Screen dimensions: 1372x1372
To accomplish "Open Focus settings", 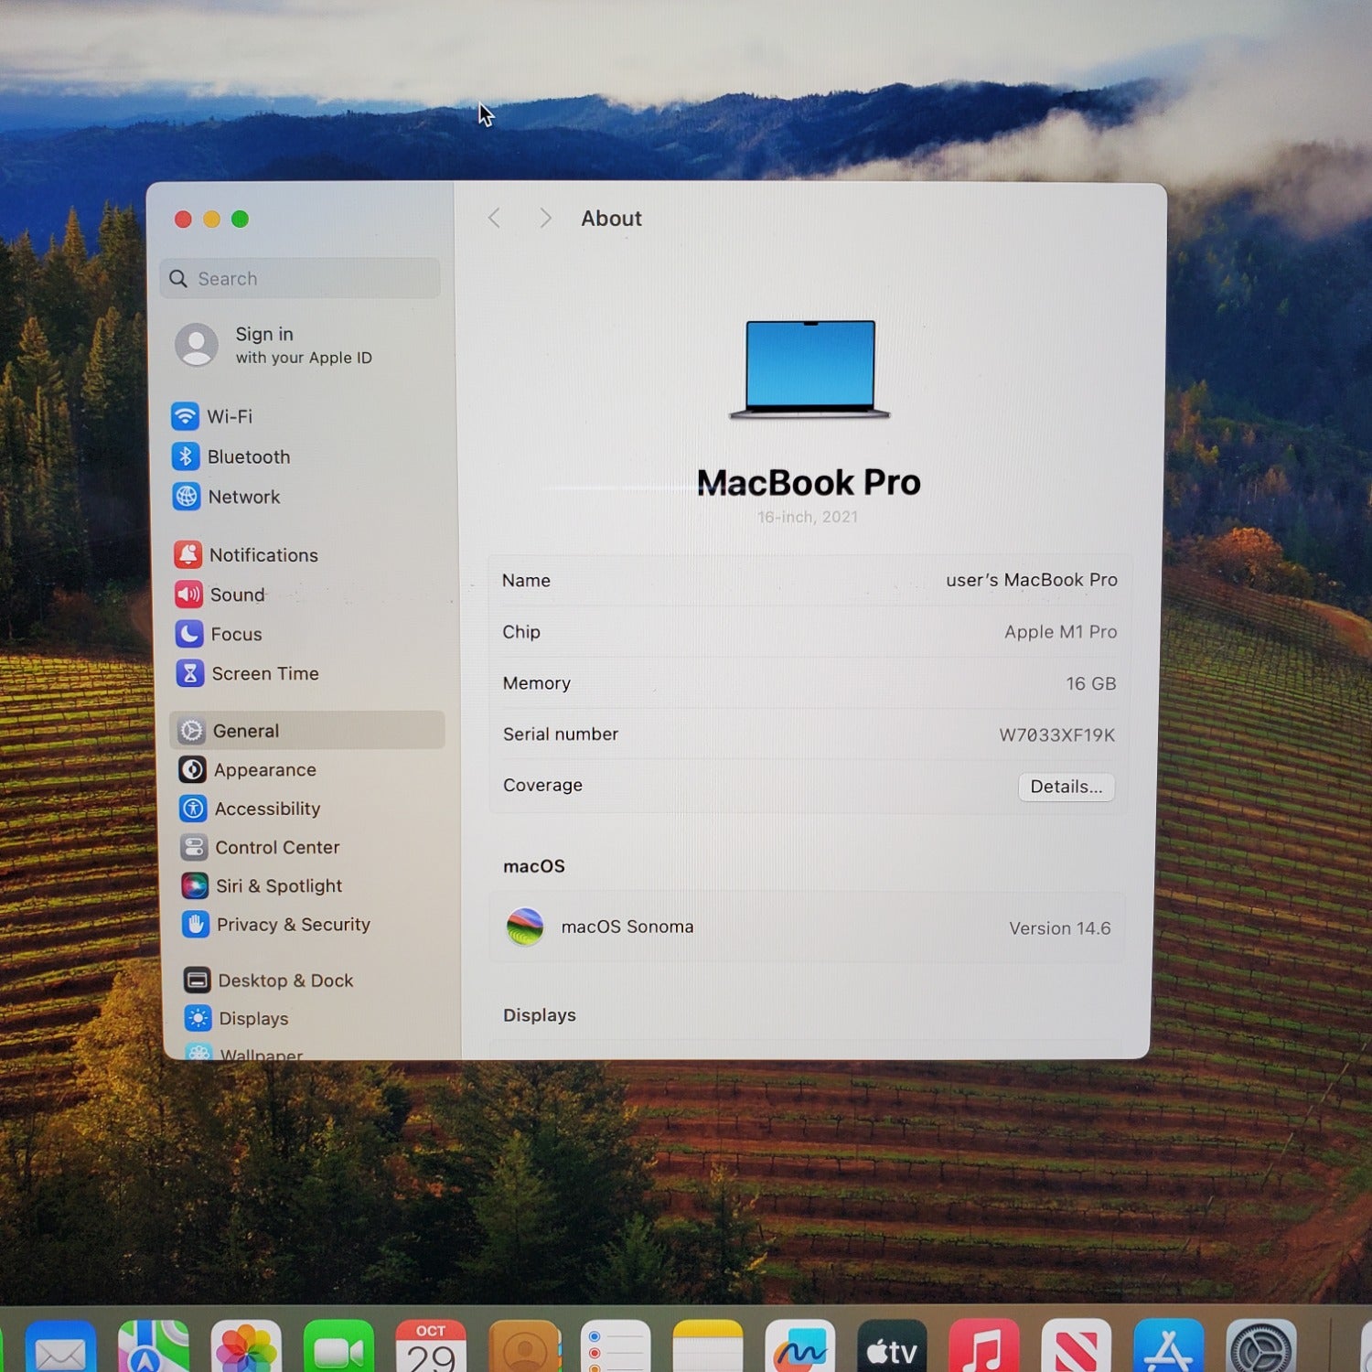I will tap(236, 634).
